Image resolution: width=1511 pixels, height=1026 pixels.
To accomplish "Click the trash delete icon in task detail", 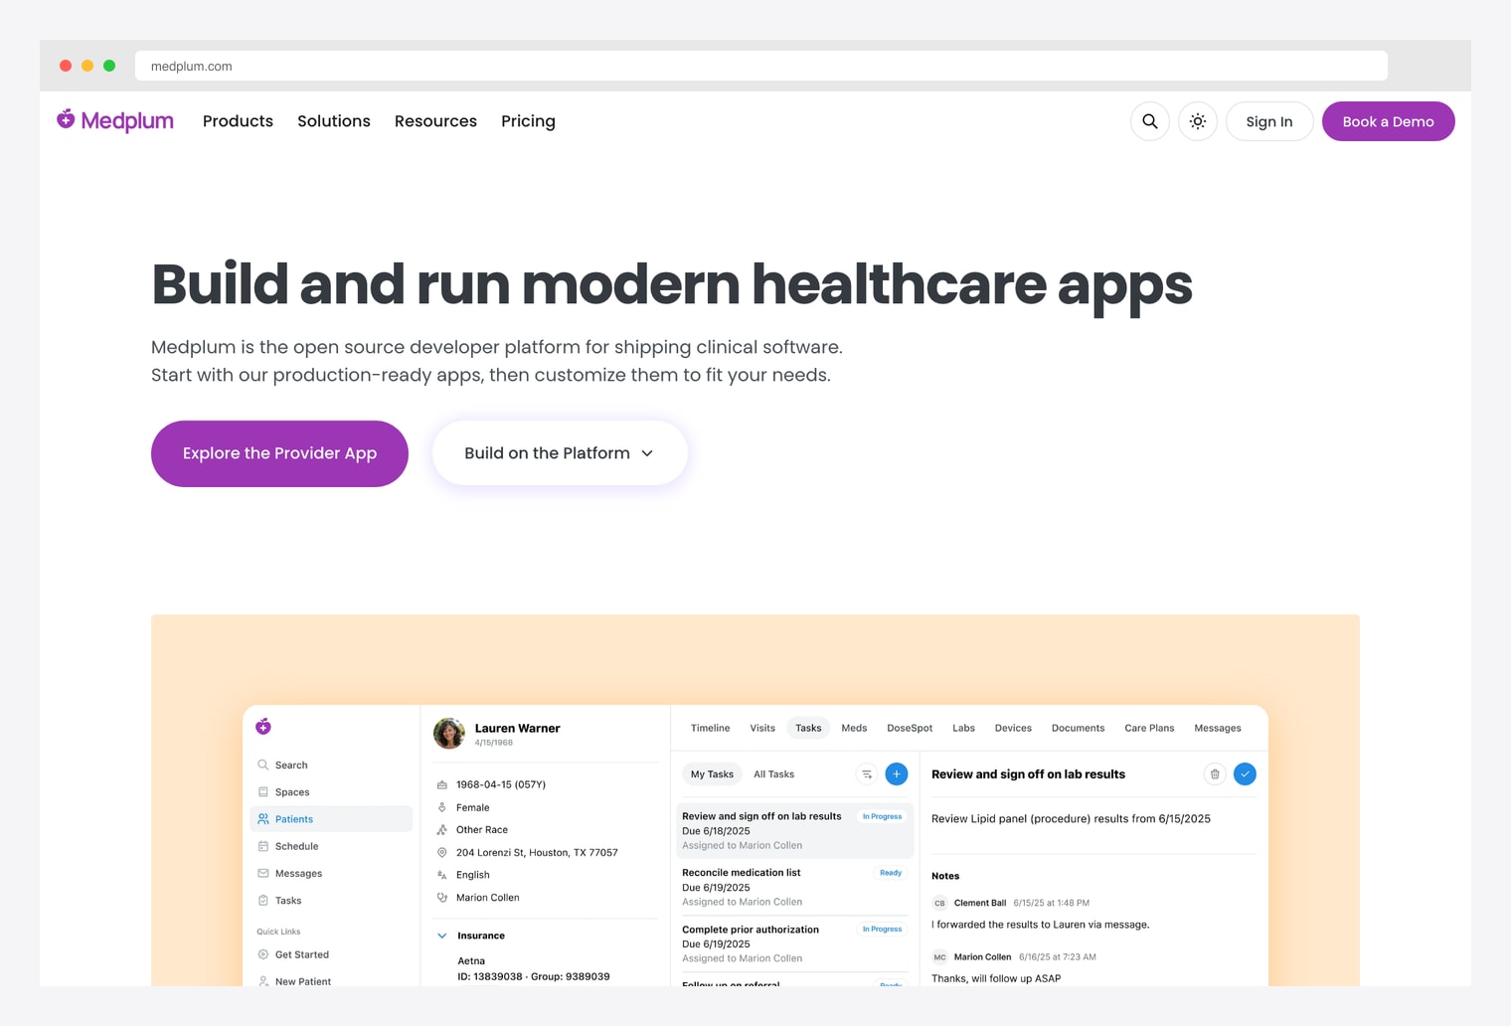I will pyautogui.click(x=1215, y=773).
